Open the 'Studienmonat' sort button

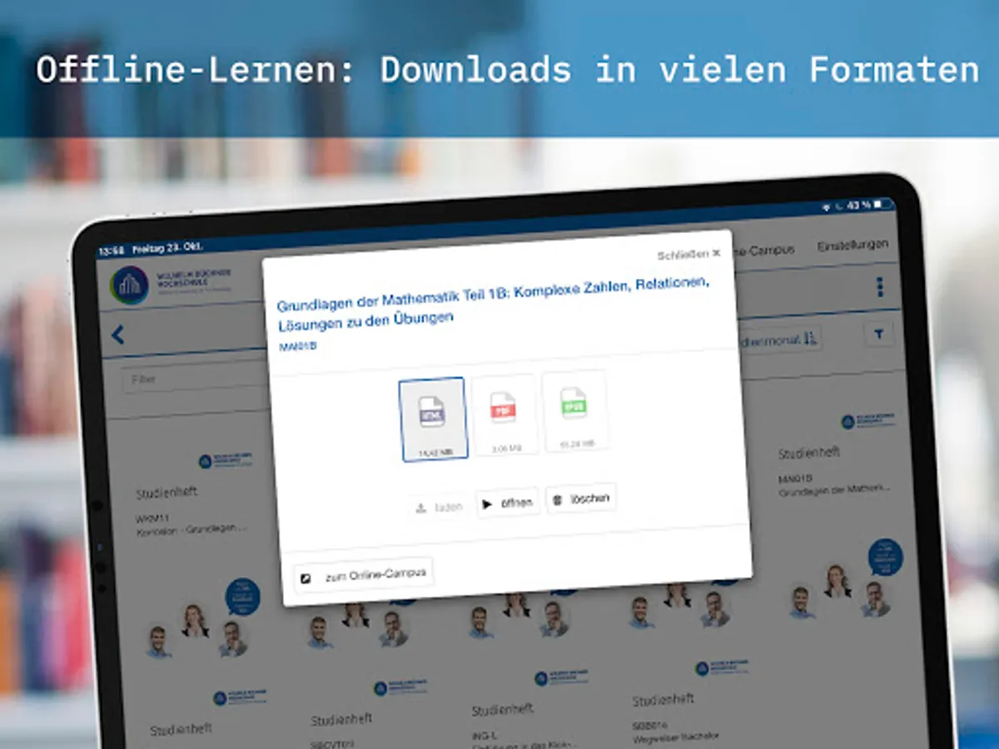coord(780,339)
